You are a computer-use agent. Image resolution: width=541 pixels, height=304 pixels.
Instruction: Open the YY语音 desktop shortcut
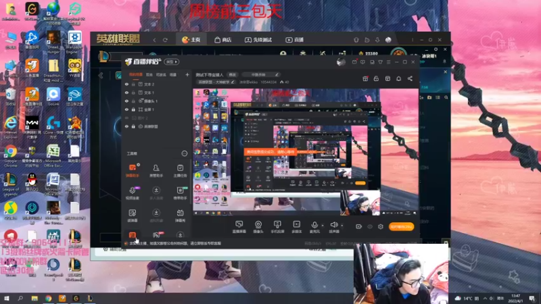(x=74, y=68)
